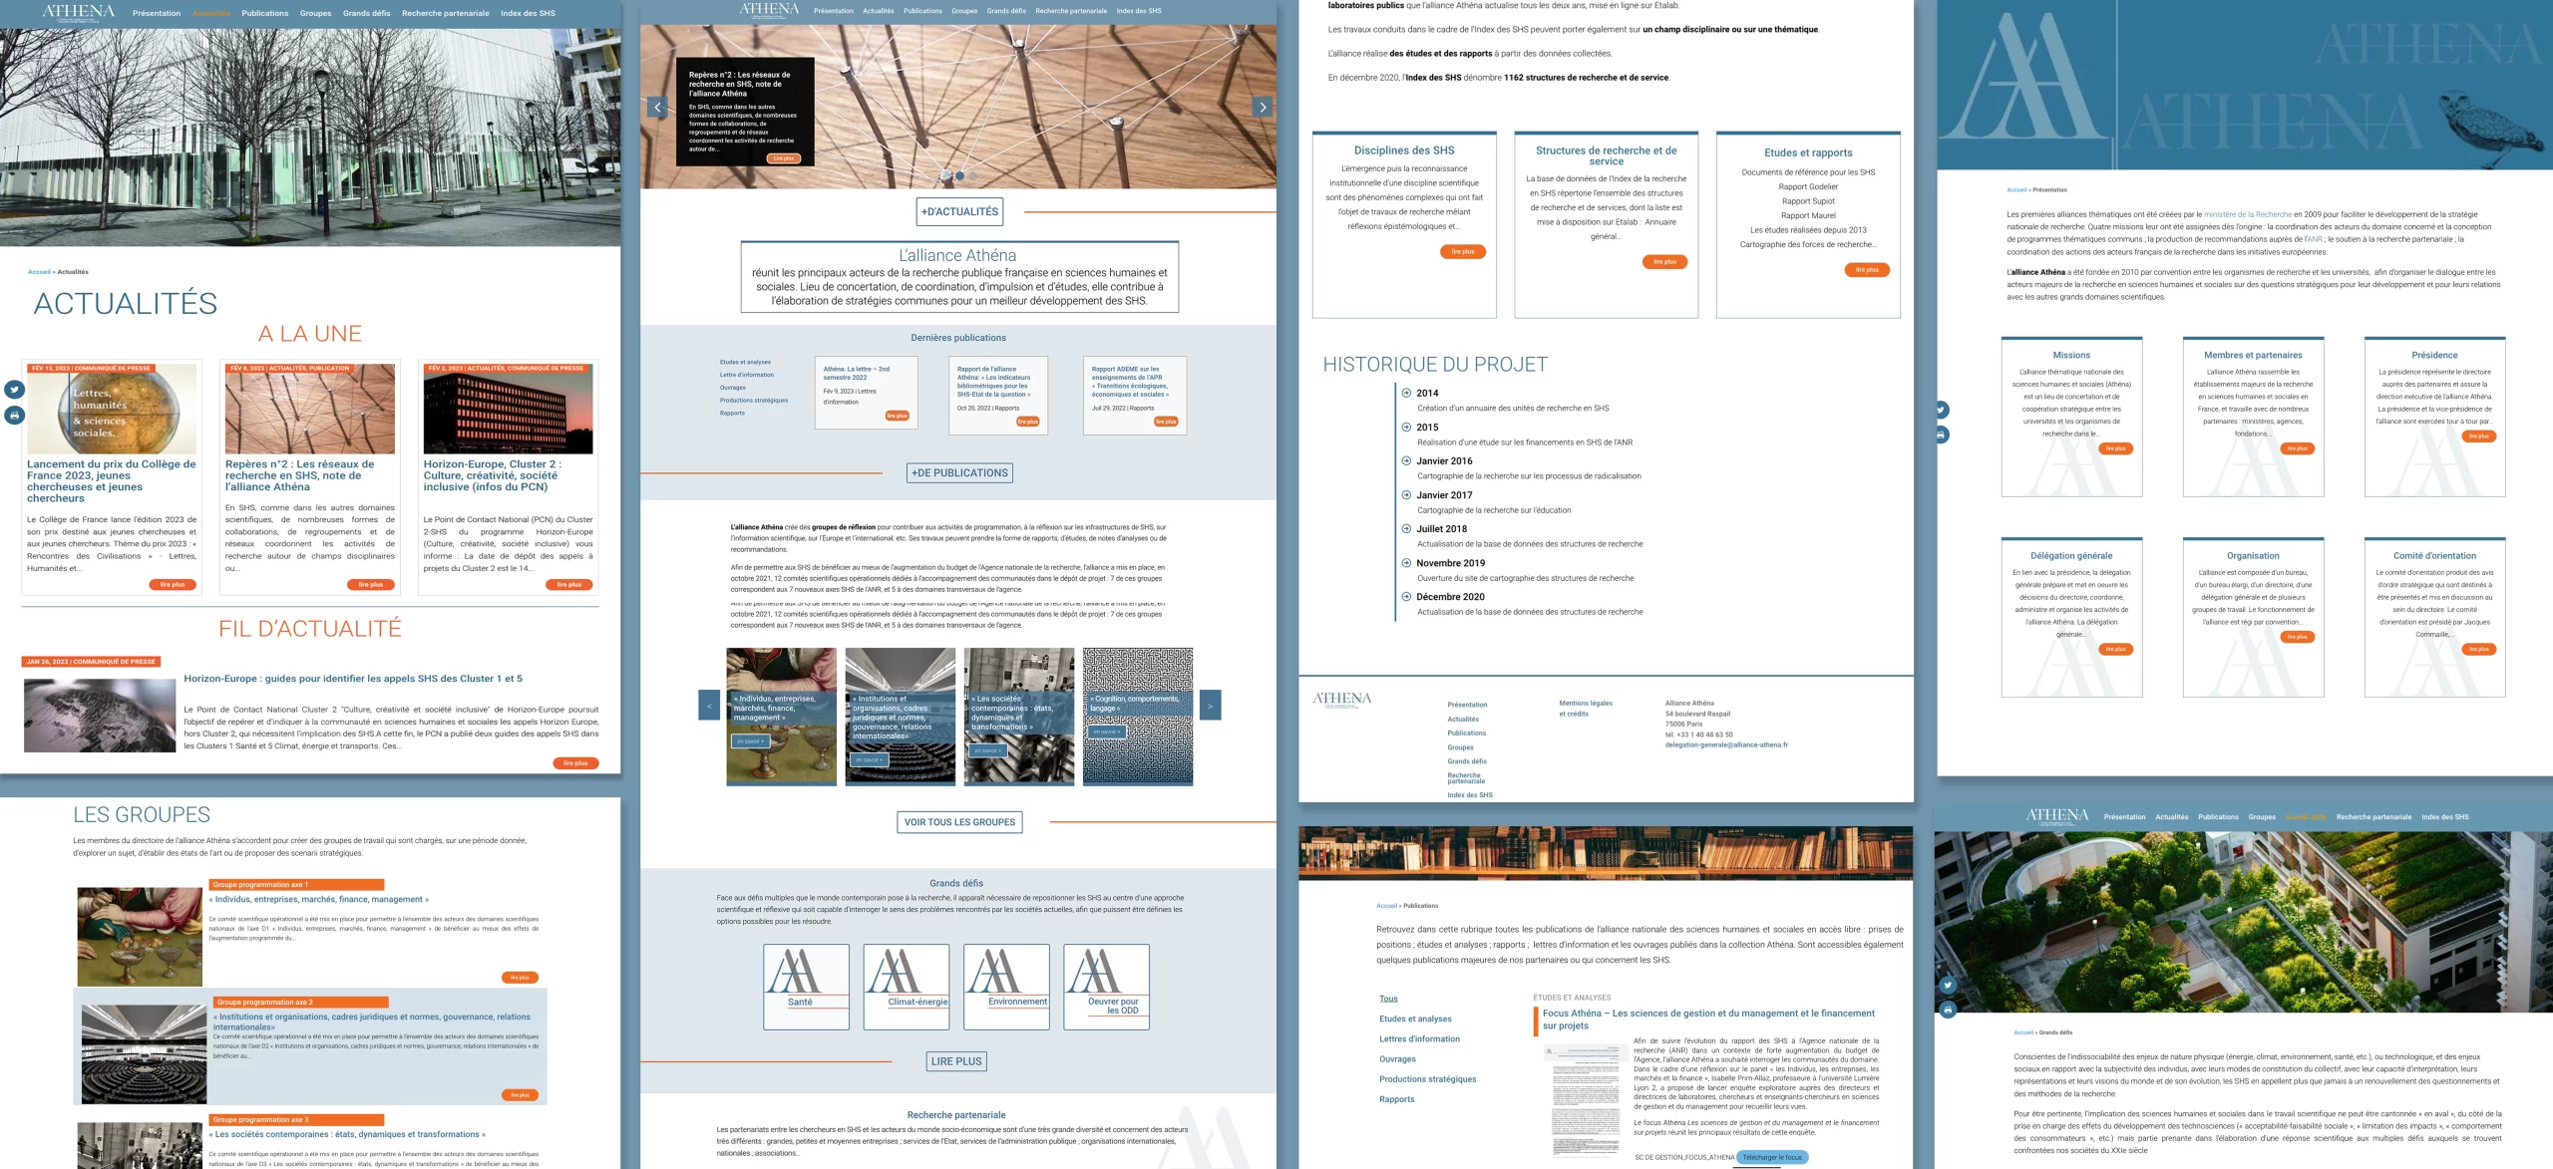2553x1169 pixels.
Task: Select the Tous filter on the Publications page
Action: click(1388, 999)
